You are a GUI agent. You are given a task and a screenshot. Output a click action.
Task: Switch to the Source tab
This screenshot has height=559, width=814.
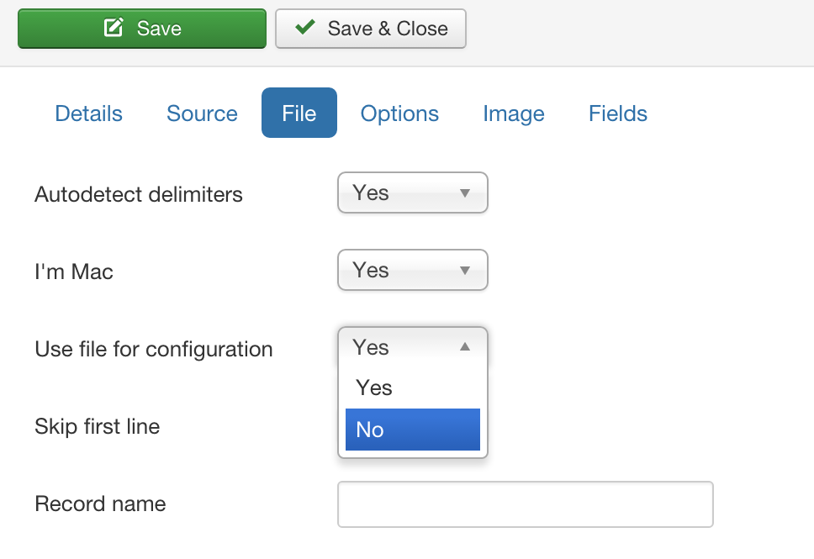202,113
